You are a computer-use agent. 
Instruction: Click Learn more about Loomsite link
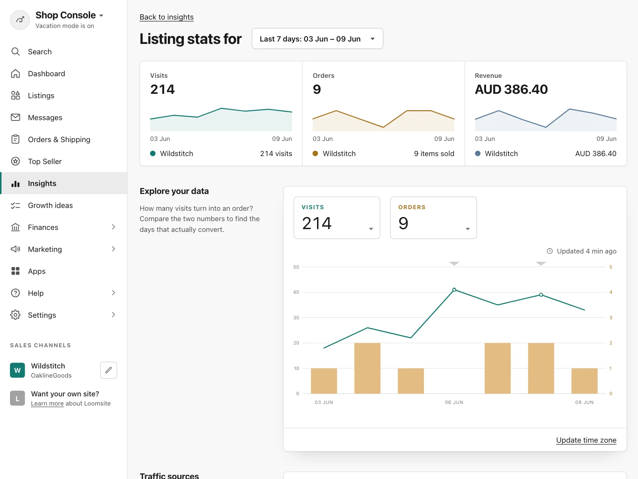click(x=47, y=404)
